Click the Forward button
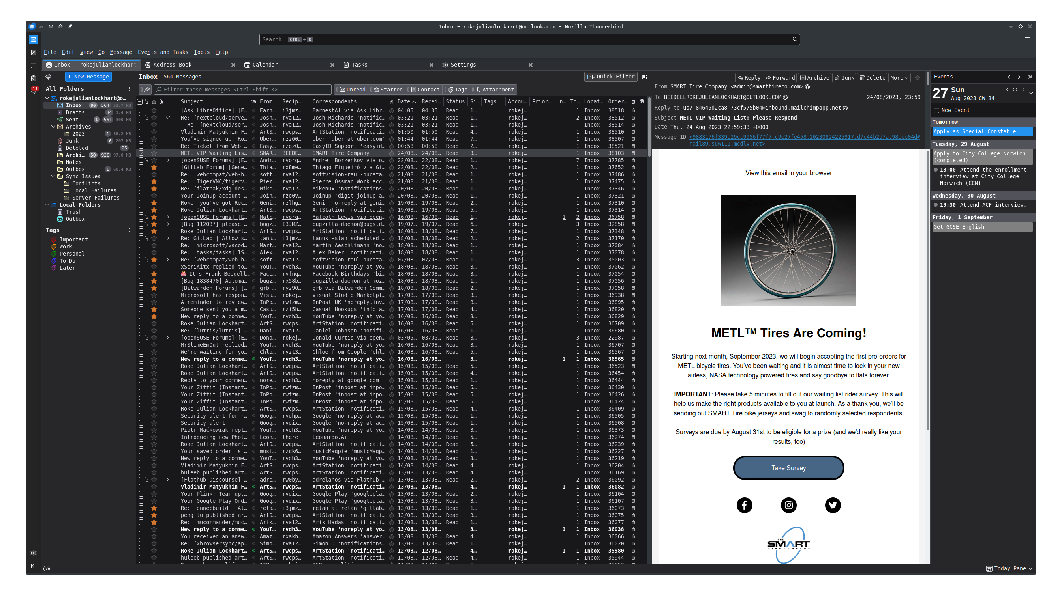Viewport: 1062px width, 605px height. (781, 78)
